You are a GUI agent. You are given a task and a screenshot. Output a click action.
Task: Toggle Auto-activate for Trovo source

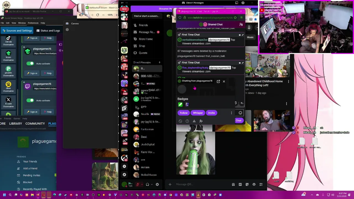click(30, 64)
